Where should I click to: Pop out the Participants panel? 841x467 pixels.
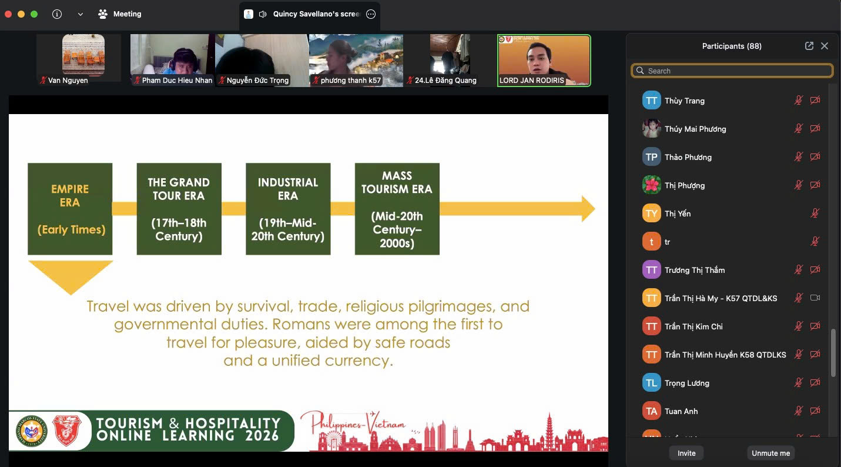[809, 46]
